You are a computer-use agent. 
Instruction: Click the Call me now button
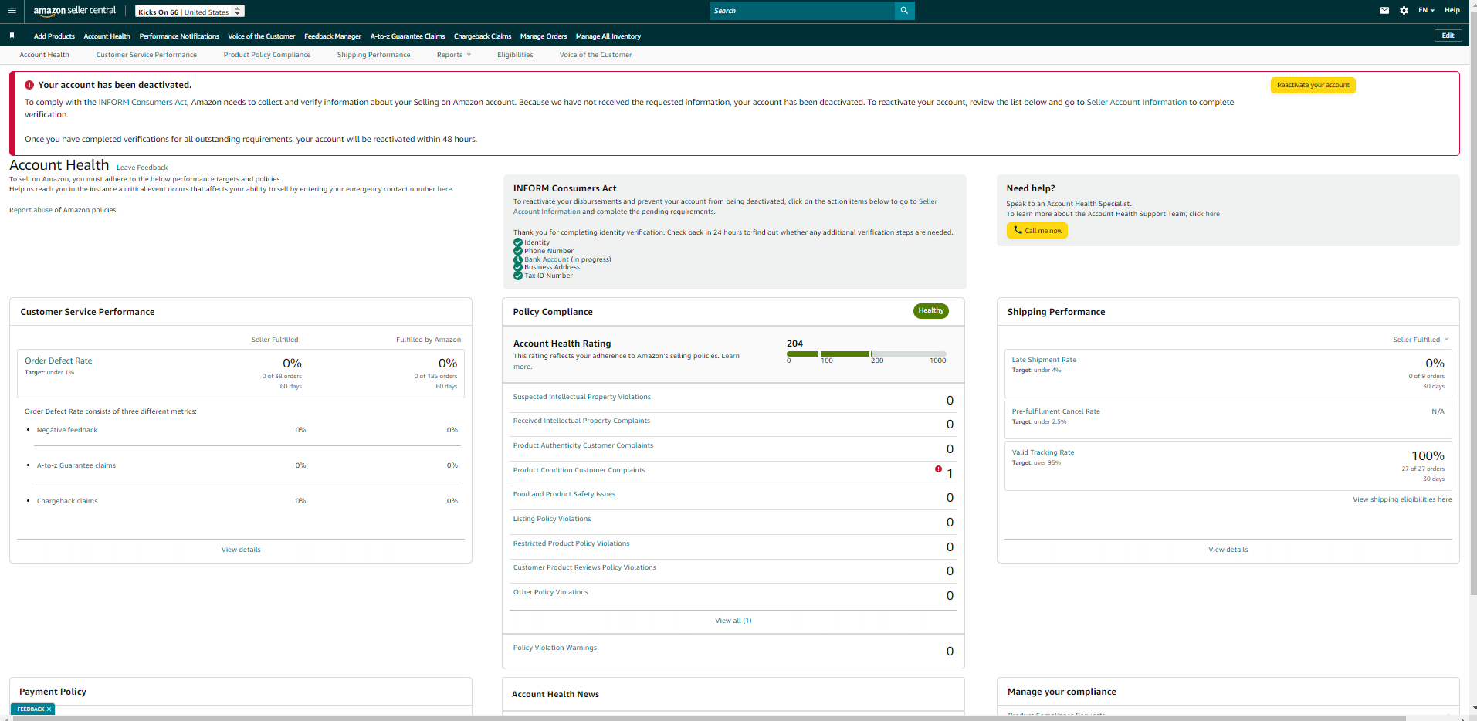pyautogui.click(x=1037, y=231)
